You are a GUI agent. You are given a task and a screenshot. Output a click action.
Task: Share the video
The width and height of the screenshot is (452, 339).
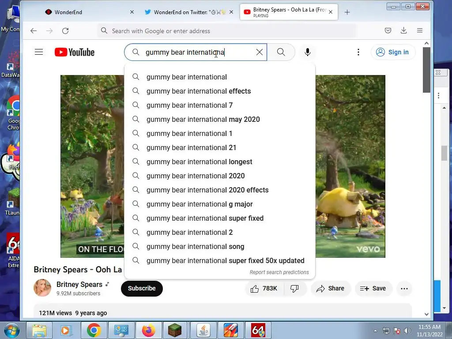pos(330,289)
